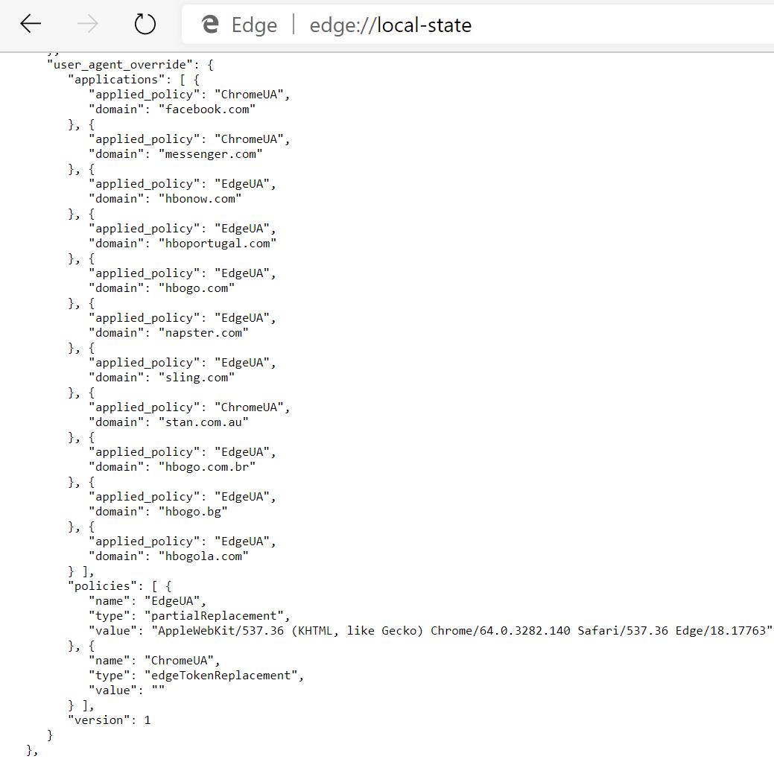Click "Edge/18.17763" in the user agent string
774x759 pixels.
[720, 630]
